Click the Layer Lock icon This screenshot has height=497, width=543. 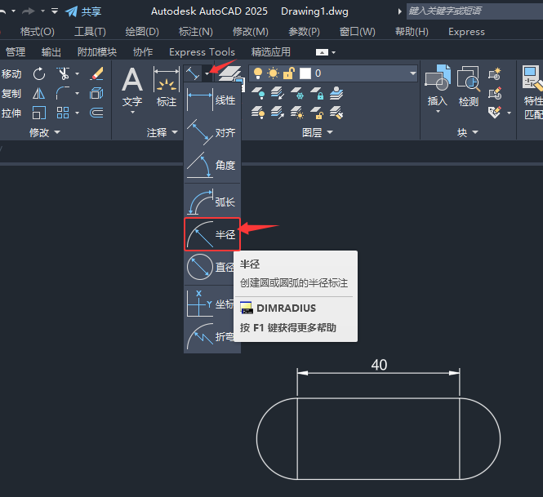tap(317, 93)
